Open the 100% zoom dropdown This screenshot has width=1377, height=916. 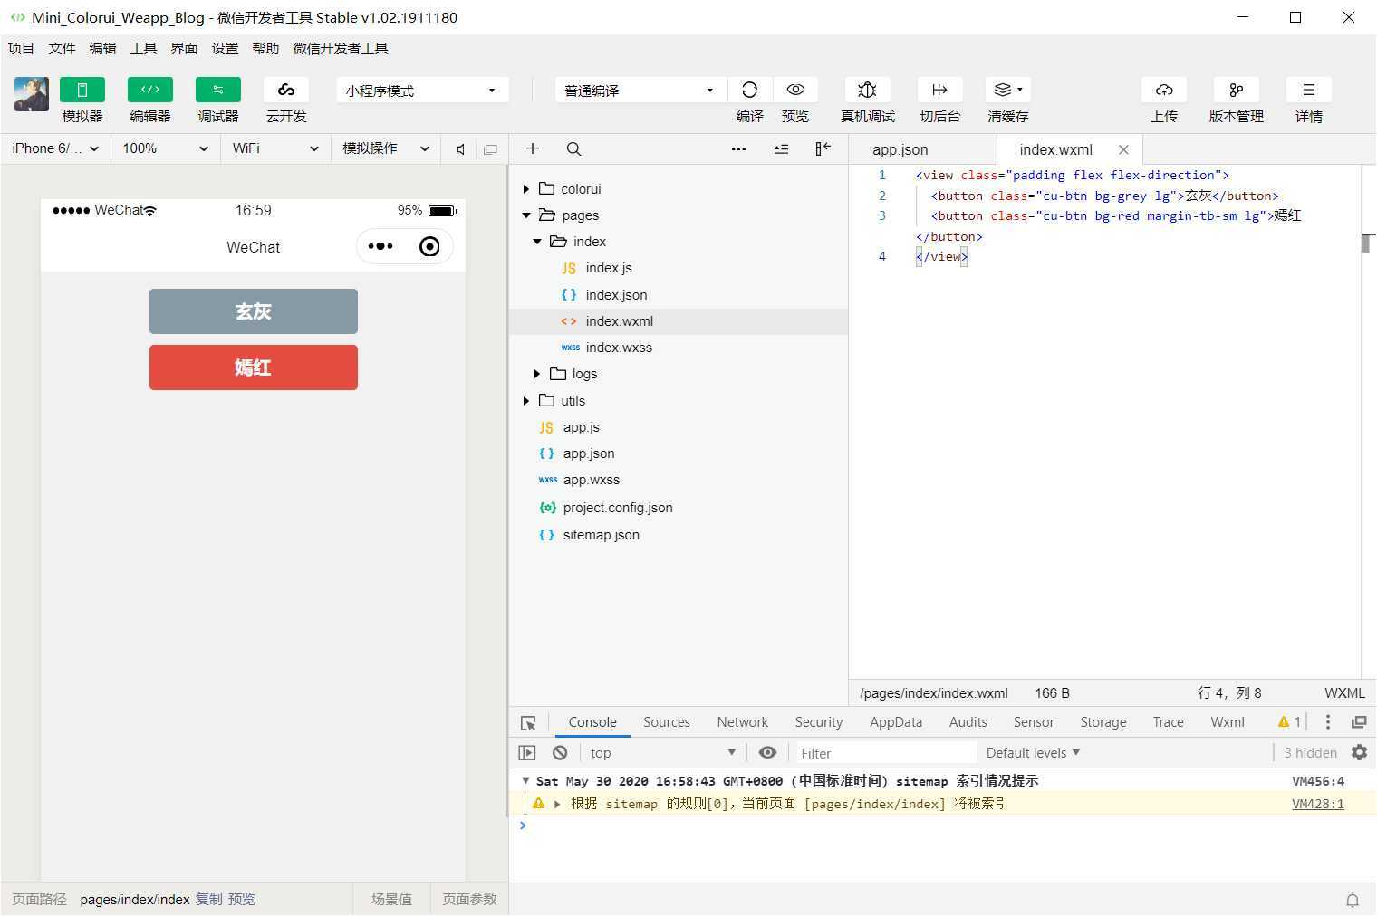(x=166, y=148)
